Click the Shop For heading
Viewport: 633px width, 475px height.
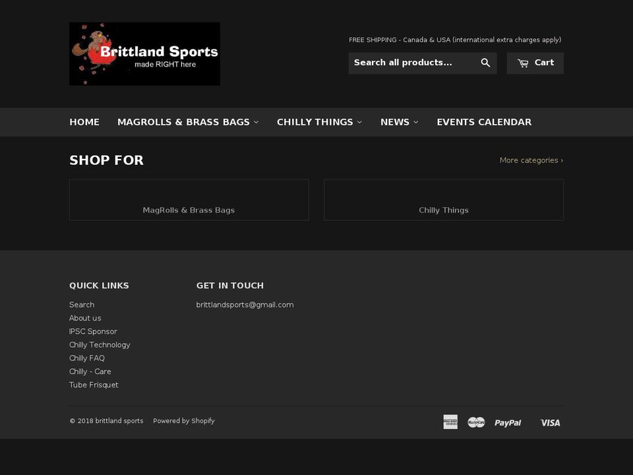tap(106, 160)
